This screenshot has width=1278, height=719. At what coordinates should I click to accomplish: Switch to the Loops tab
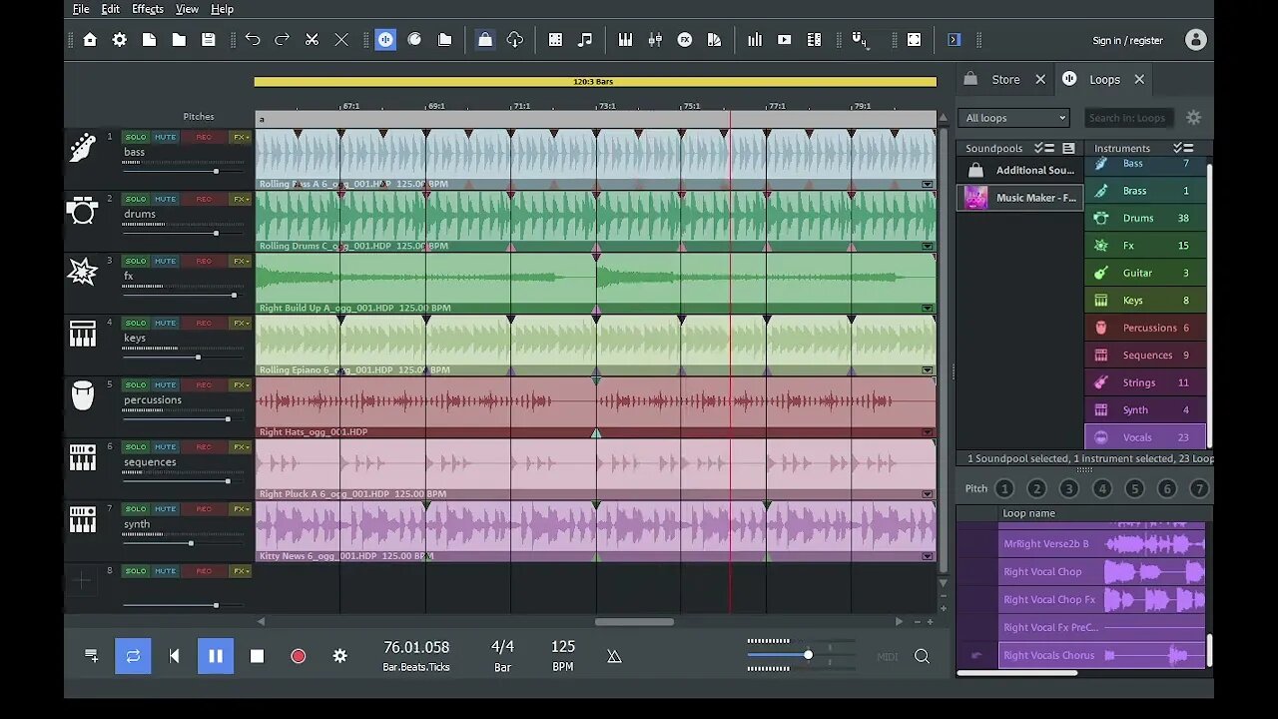coord(1104,79)
